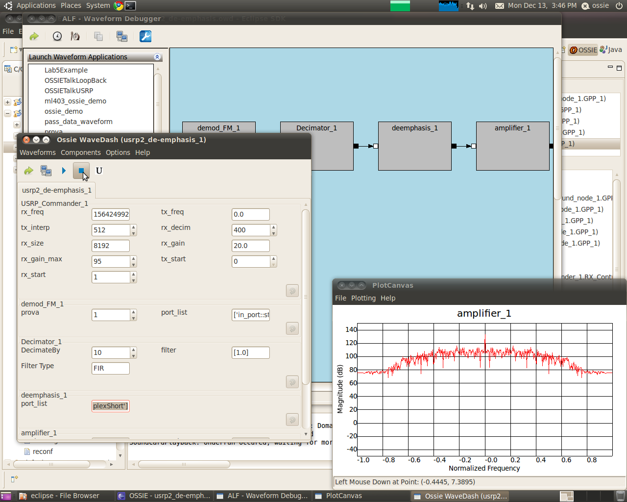The image size is (627, 502).
Task: Click the grayed copy-pages icon in ALF toolbar
Action: tap(98, 36)
